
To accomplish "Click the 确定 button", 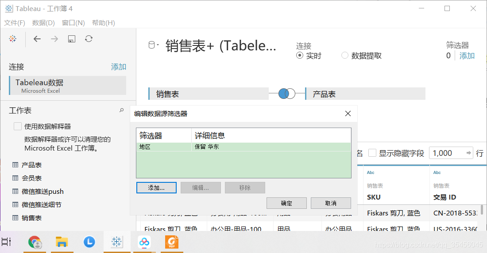I will click(287, 203).
